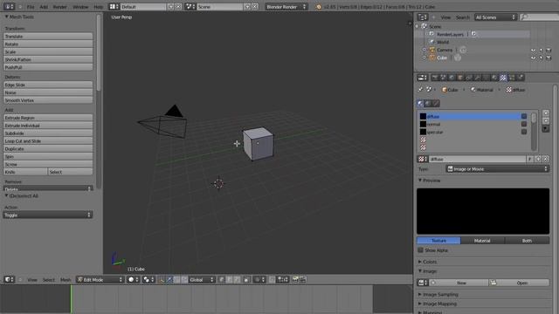
Task: Open the Blender Render engine dropdown
Action: point(286,6)
